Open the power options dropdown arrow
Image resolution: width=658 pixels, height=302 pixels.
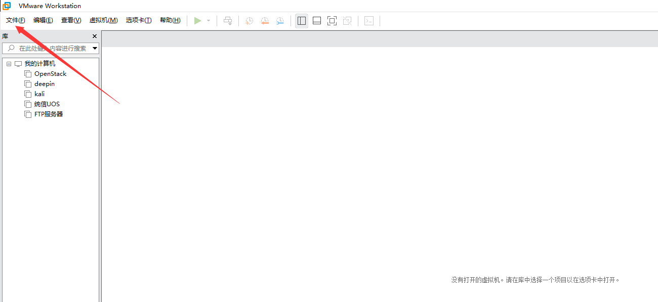[209, 21]
